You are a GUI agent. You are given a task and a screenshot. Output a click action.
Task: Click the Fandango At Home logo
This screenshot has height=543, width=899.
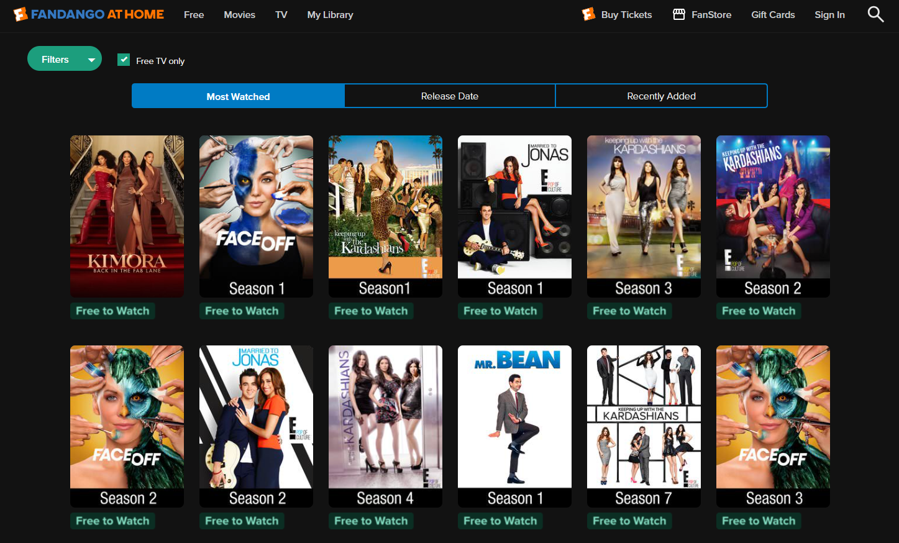tap(89, 14)
